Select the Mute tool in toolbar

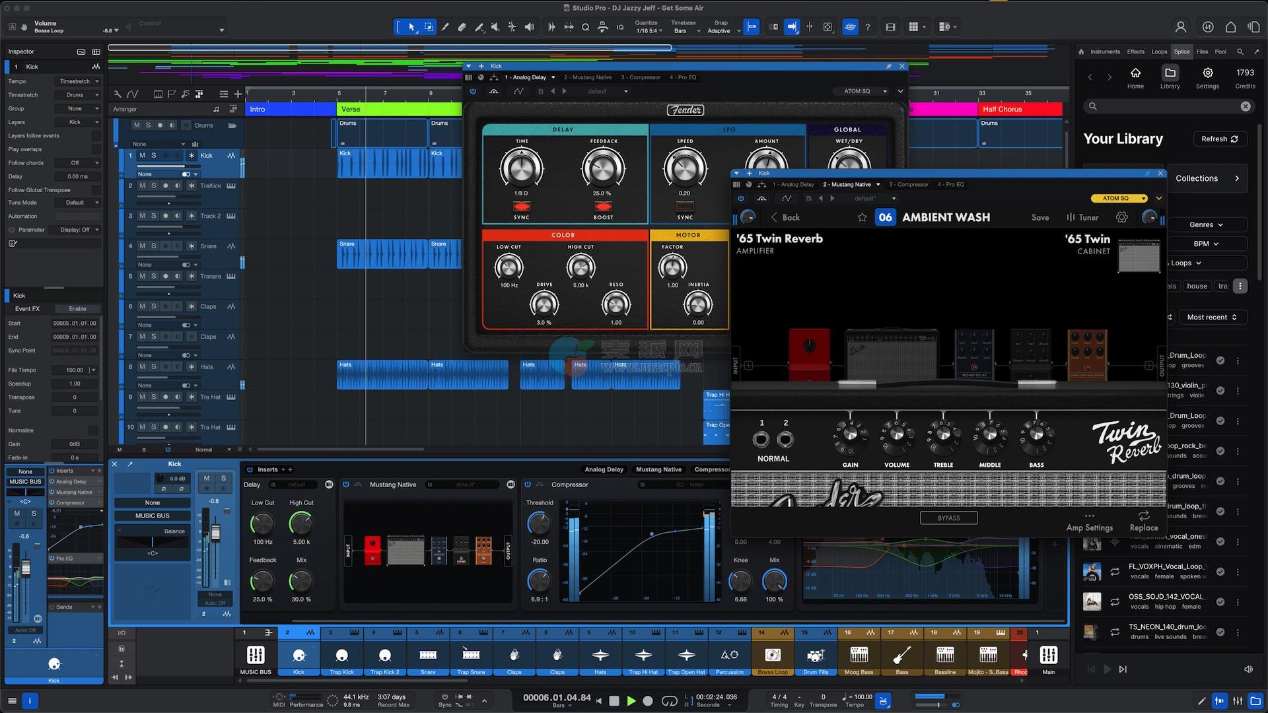pyautogui.click(x=495, y=27)
